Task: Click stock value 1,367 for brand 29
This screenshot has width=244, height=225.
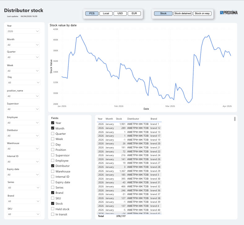Action: [123, 171]
